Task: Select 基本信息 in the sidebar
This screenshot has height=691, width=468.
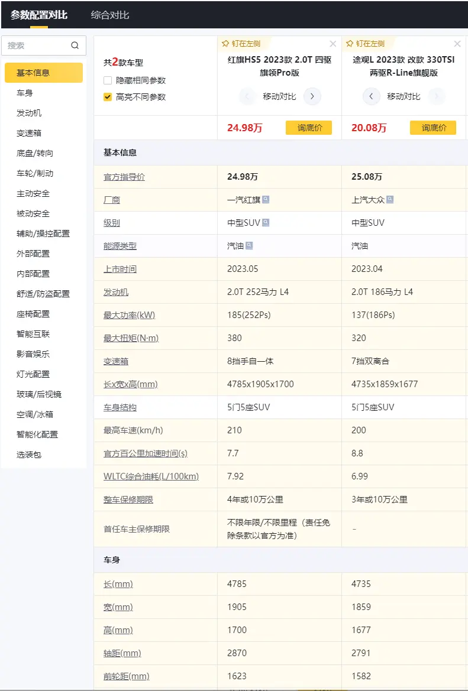Action: [44, 73]
